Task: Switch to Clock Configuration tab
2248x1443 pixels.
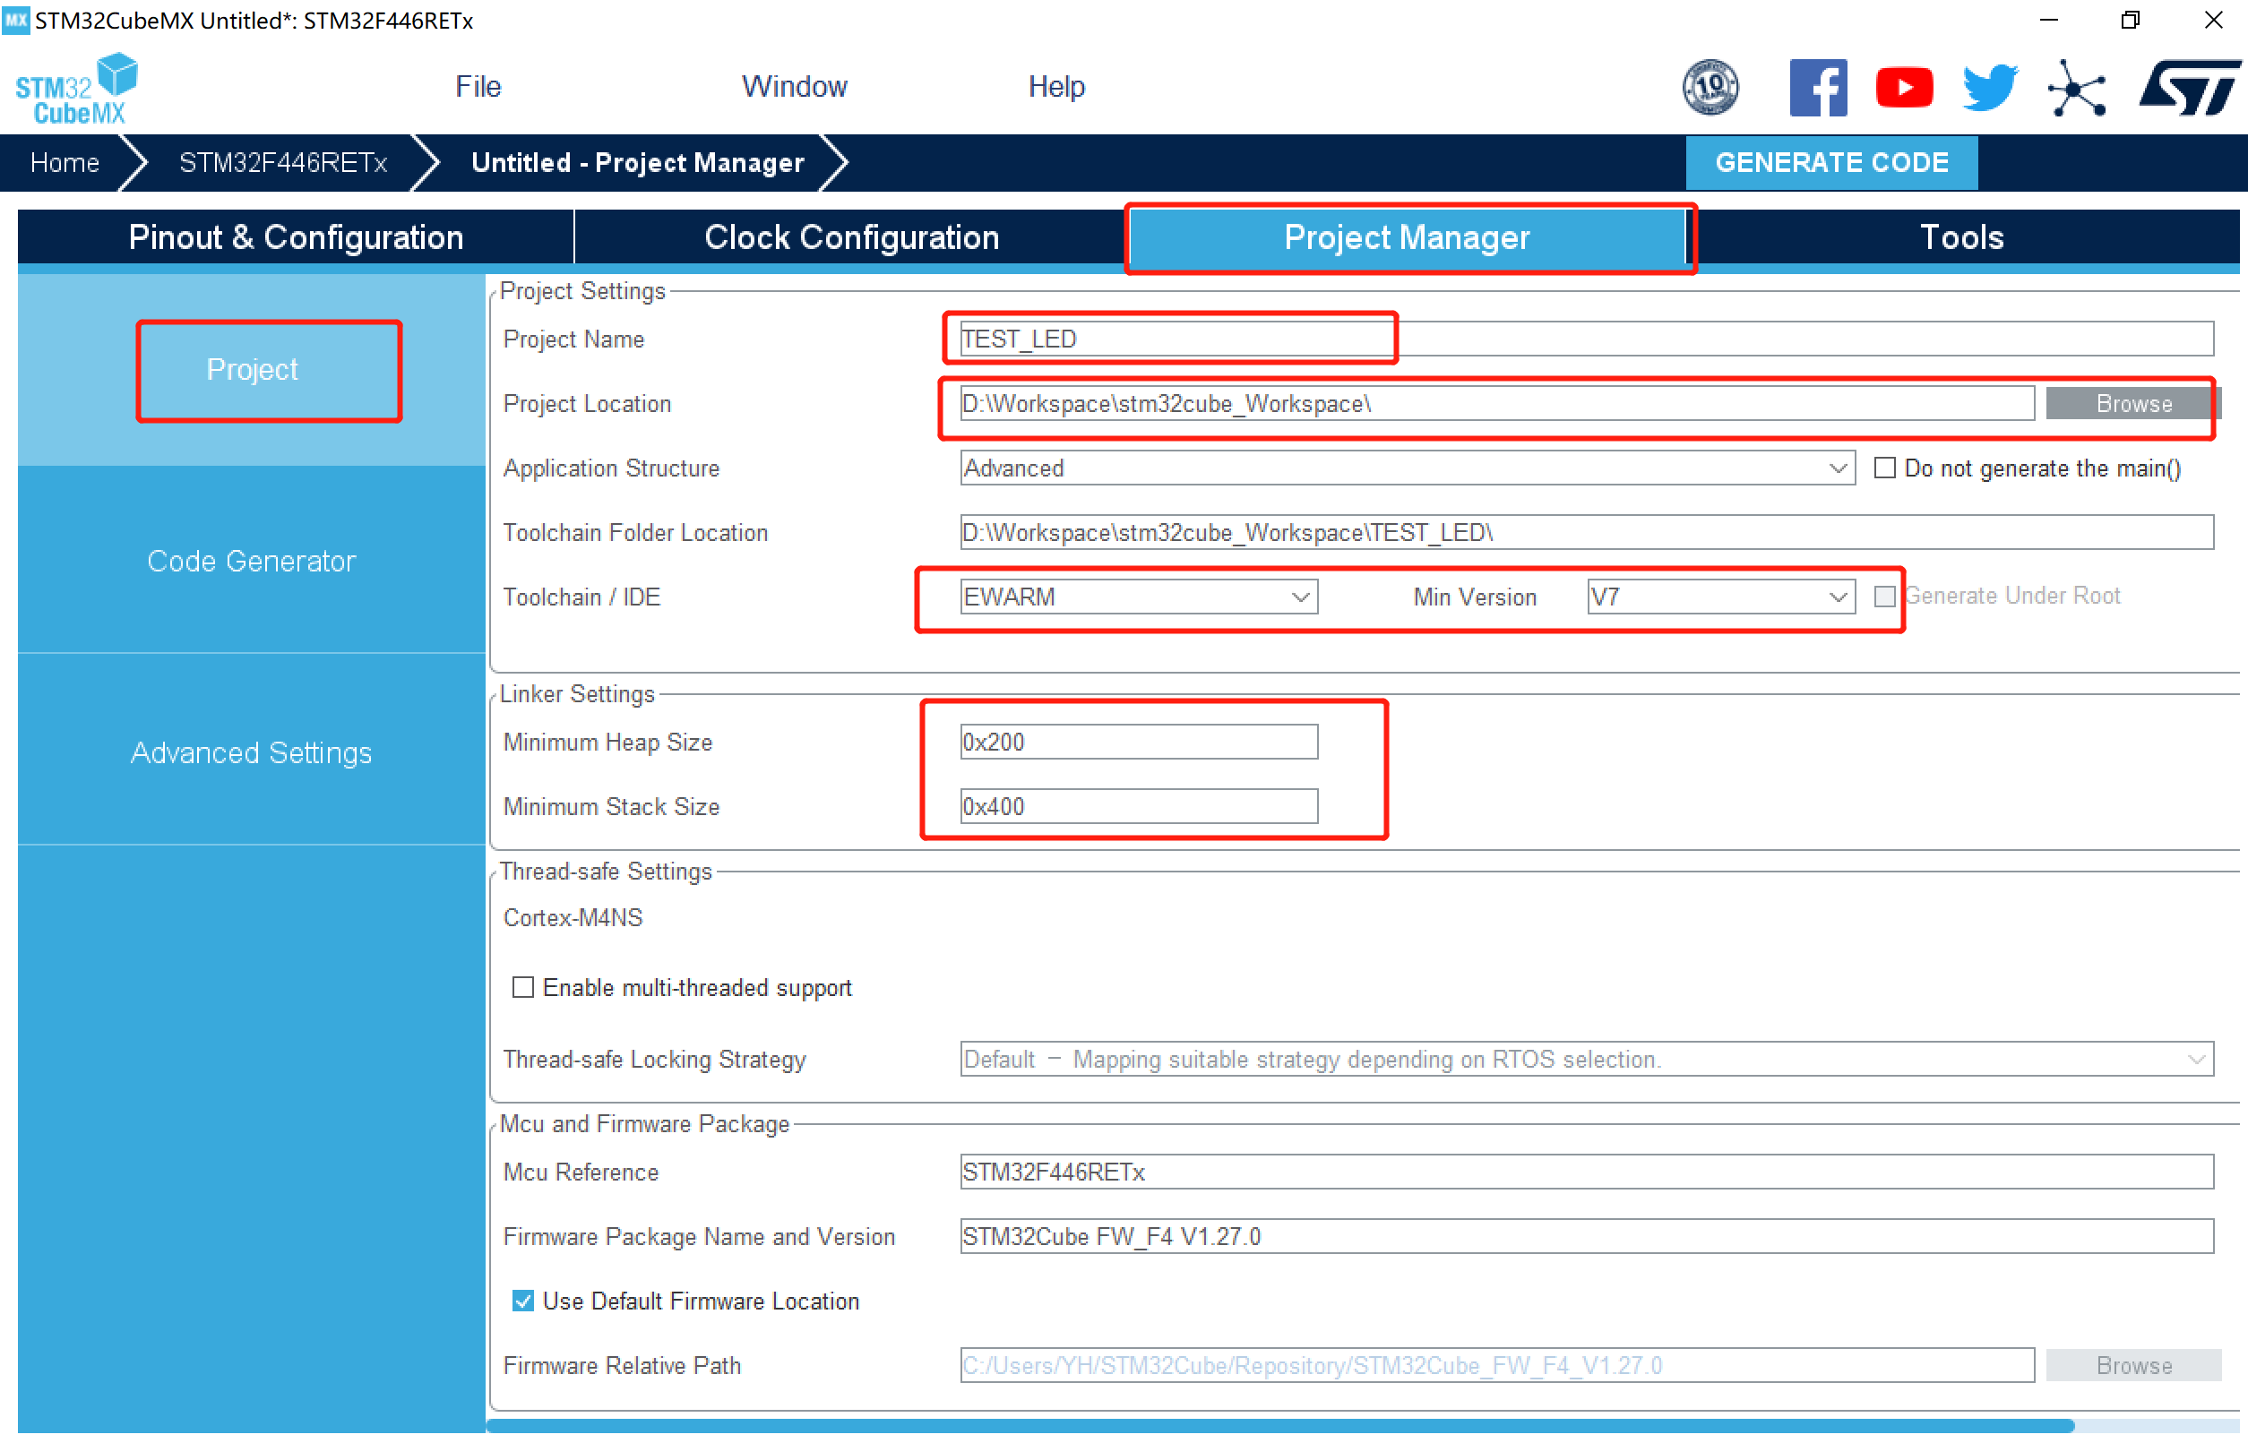Action: click(x=851, y=237)
